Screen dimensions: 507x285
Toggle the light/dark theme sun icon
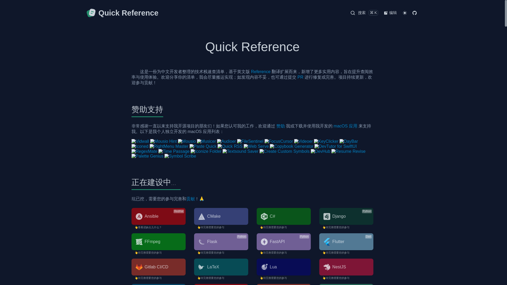405,13
